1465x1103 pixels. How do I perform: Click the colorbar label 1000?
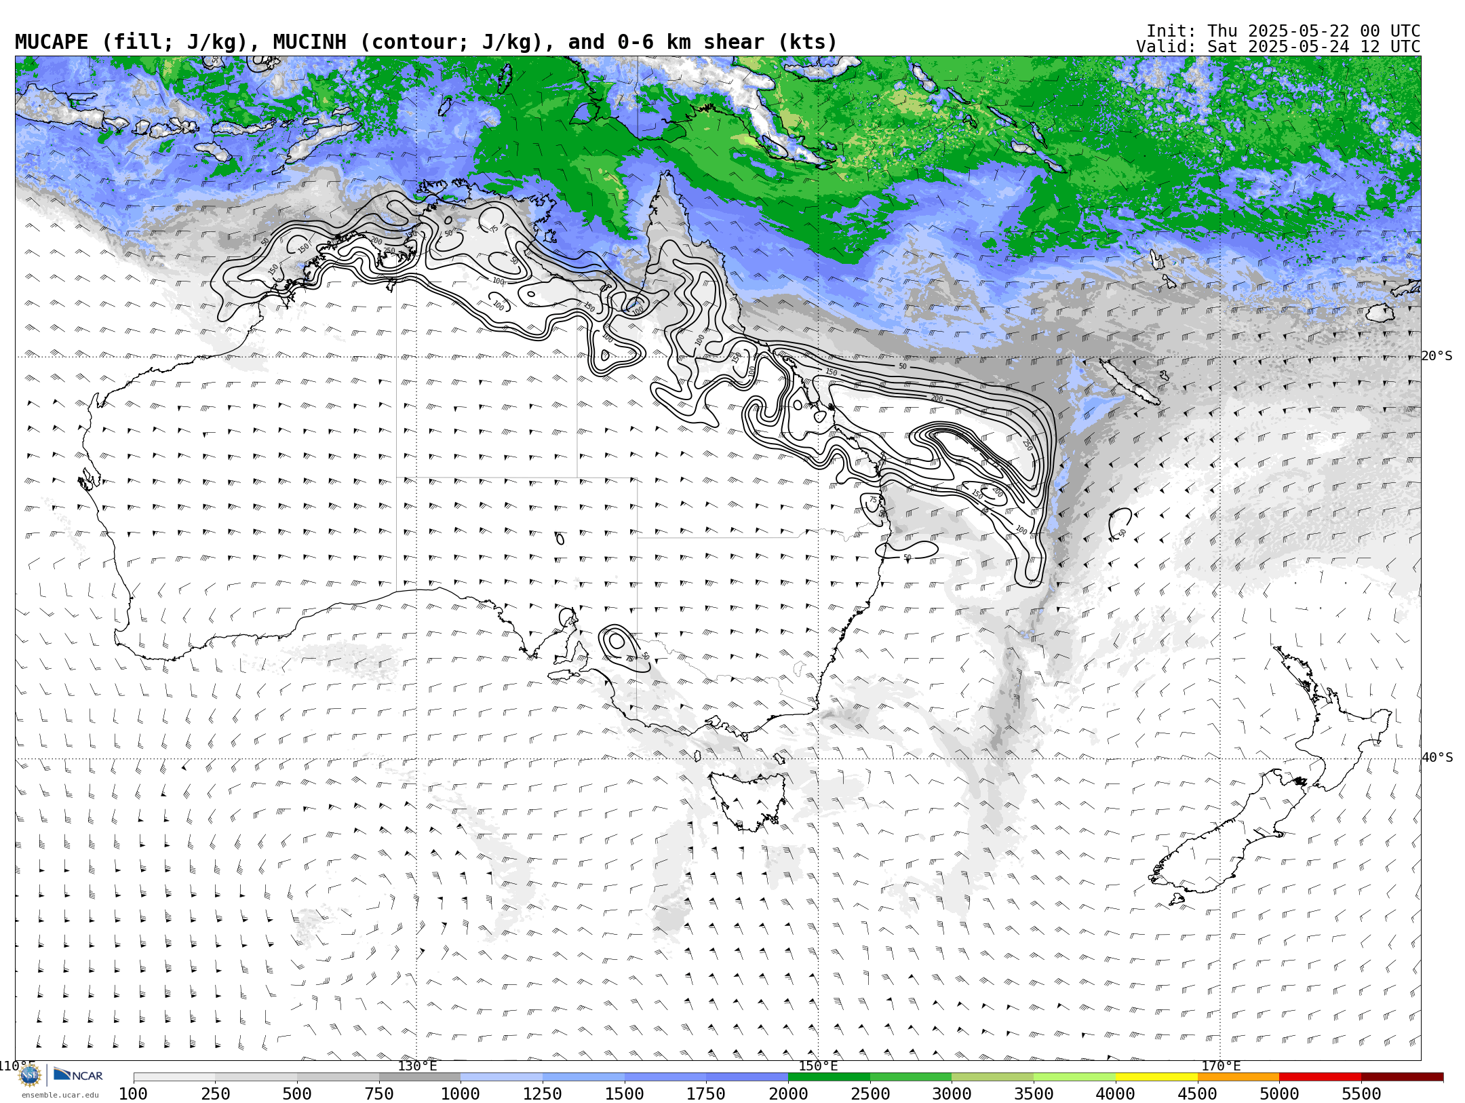coord(461,1094)
